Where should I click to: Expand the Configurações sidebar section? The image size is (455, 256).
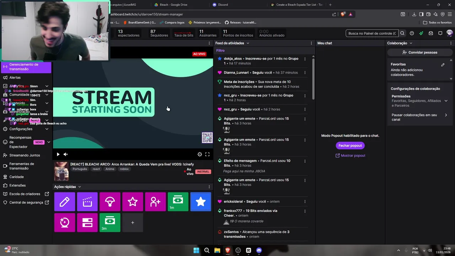47,129
